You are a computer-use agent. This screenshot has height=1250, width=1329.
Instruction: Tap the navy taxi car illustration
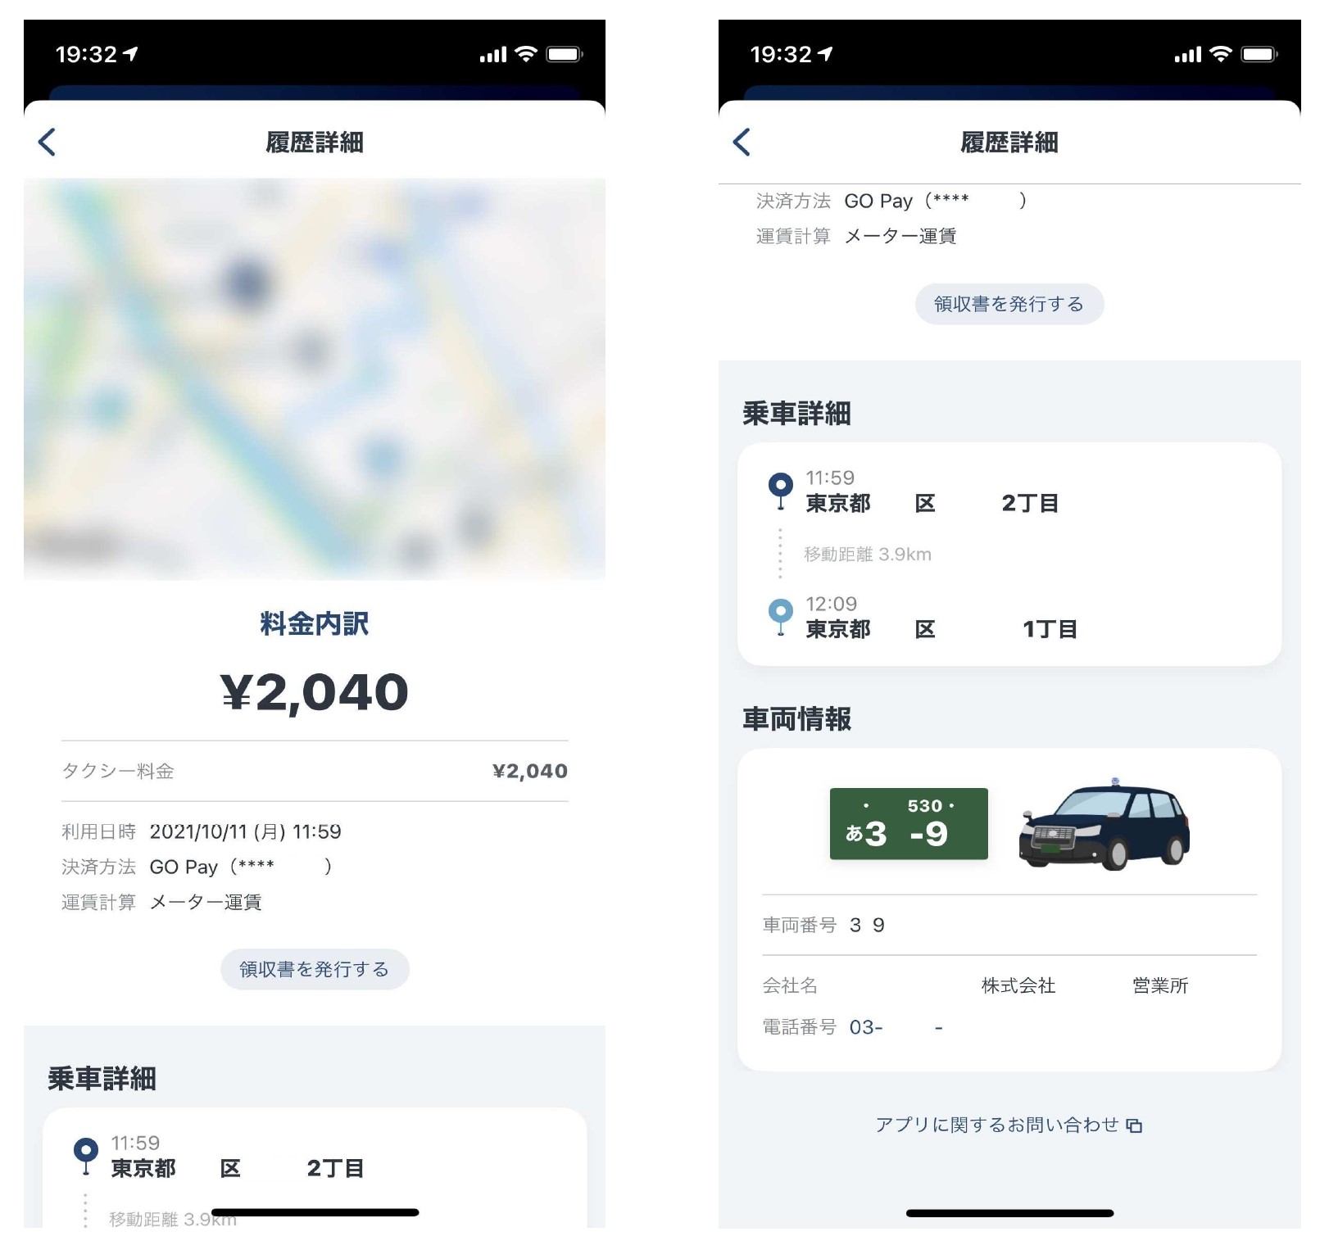pyautogui.click(x=1104, y=823)
